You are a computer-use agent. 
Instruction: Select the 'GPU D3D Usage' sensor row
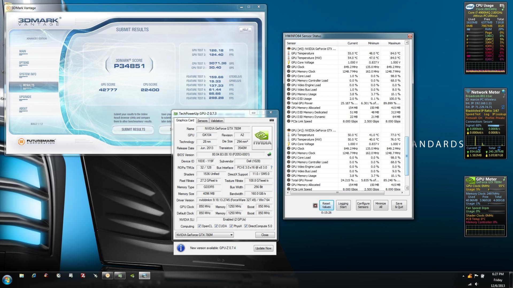click(x=345, y=99)
